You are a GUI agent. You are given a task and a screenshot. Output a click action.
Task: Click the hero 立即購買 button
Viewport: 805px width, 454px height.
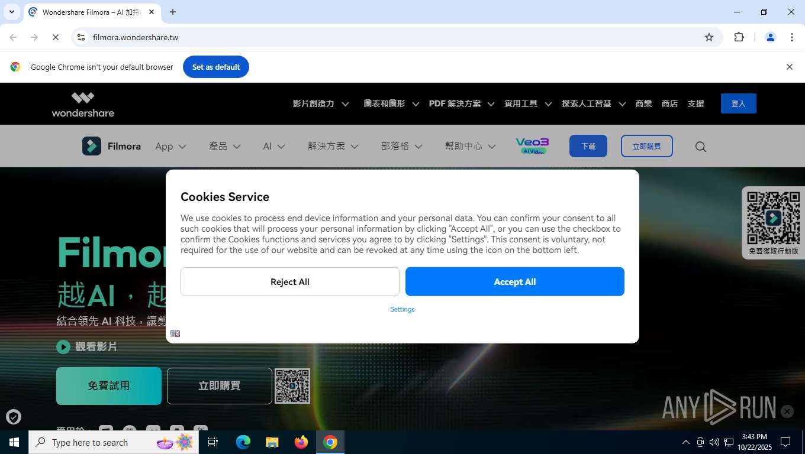click(x=220, y=386)
